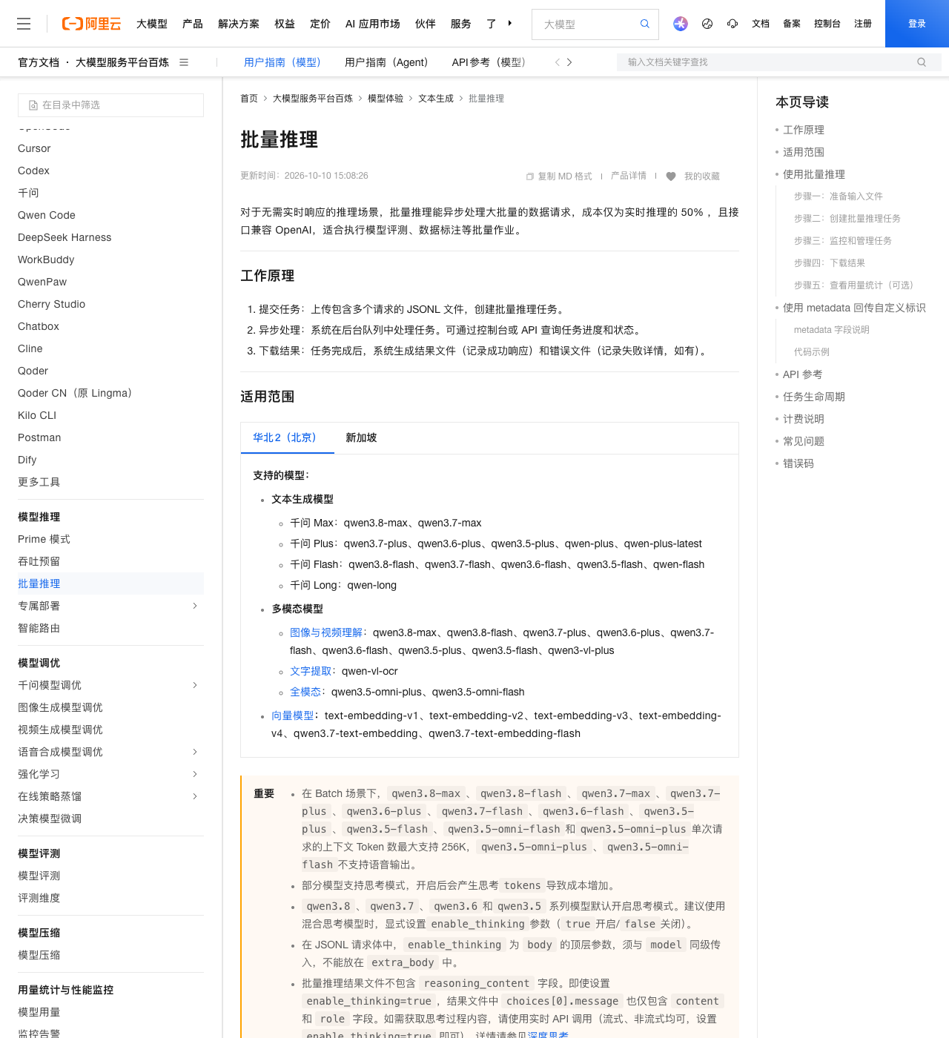Click the 文字提取 link
Image resolution: width=949 pixels, height=1038 pixels.
click(x=311, y=671)
